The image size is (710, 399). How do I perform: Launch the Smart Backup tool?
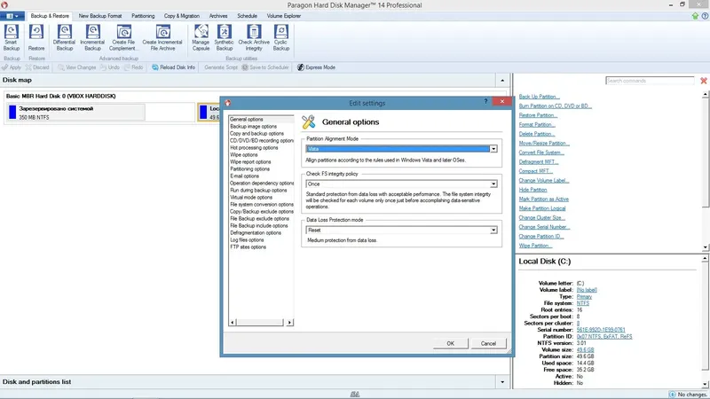pyautogui.click(x=12, y=37)
